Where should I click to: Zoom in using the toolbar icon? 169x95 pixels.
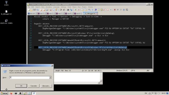point(75,10)
